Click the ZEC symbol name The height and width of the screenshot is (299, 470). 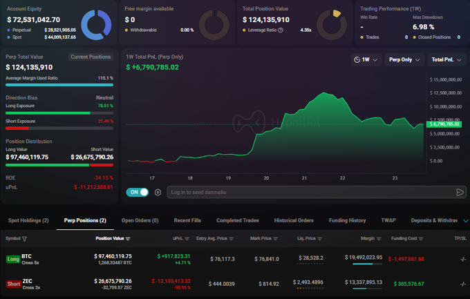click(27, 281)
